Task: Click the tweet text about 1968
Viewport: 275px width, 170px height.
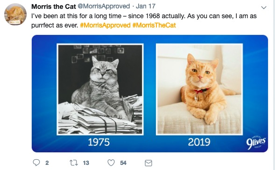Action: (x=144, y=20)
